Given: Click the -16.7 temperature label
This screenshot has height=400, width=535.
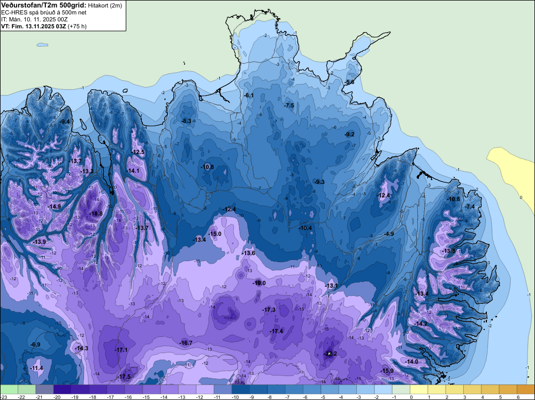Looking at the screenshot, I should pos(186,343).
